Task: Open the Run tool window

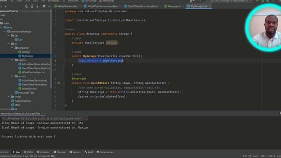Action: (16, 152)
